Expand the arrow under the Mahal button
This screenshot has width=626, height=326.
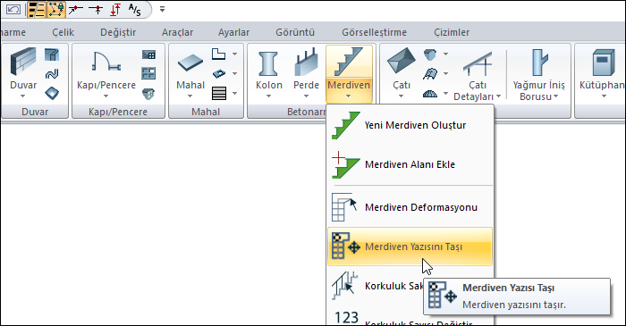click(x=190, y=96)
